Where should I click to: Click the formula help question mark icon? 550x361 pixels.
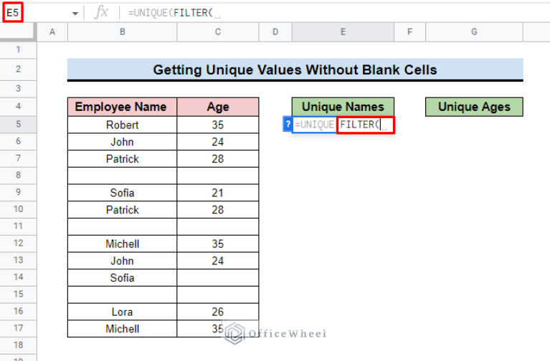click(288, 125)
